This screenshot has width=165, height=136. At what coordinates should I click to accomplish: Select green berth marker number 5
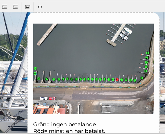pyautogui.click(x=146, y=71)
